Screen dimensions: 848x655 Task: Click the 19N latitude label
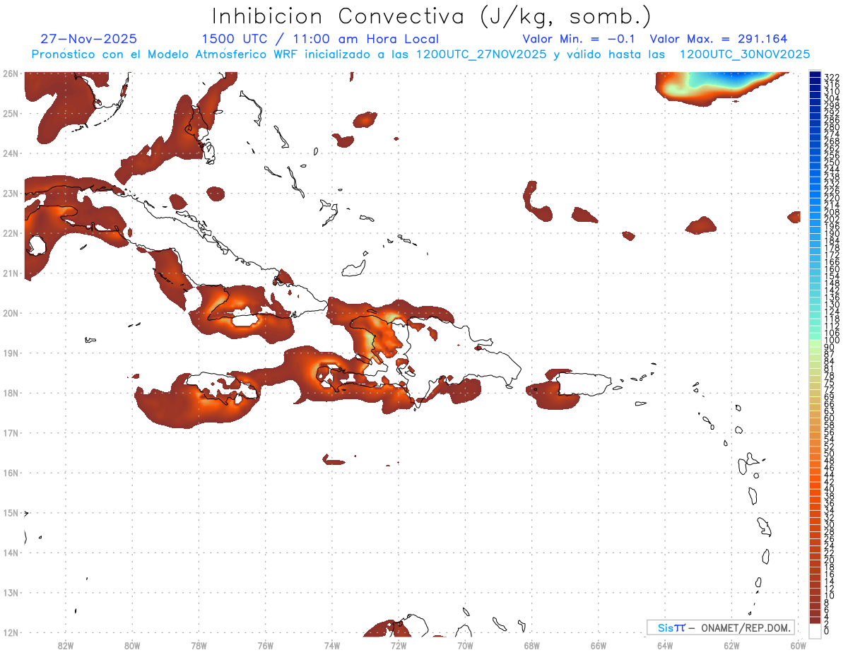(11, 353)
